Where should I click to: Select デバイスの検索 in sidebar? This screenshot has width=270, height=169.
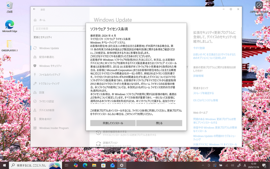(x=47, y=110)
